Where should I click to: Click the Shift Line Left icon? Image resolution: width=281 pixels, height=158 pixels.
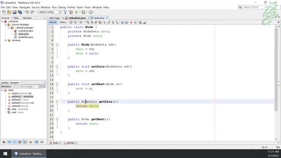coord(122,22)
